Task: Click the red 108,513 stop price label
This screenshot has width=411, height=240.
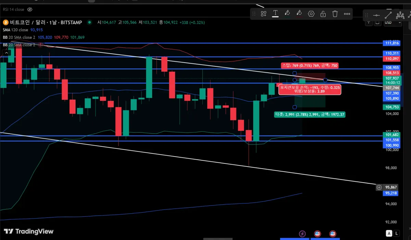Action: coord(392,73)
